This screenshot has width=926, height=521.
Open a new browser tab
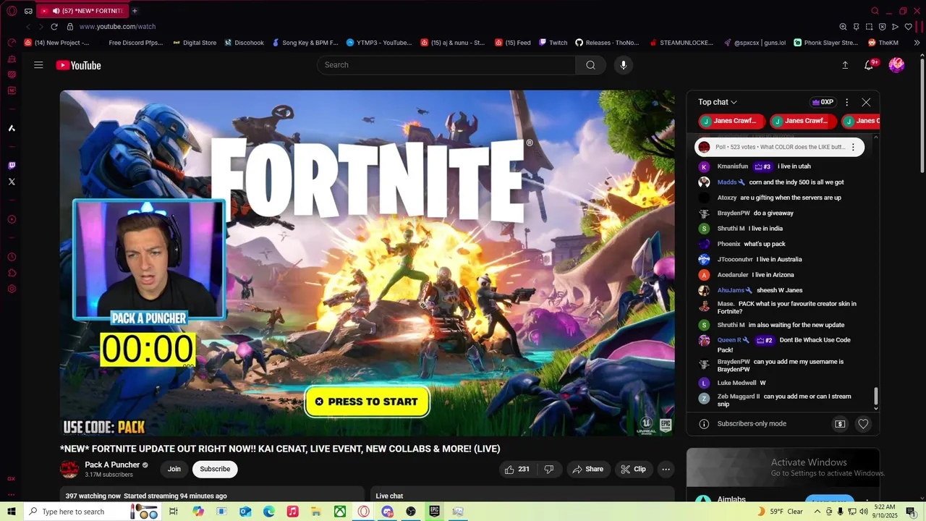pos(135,11)
